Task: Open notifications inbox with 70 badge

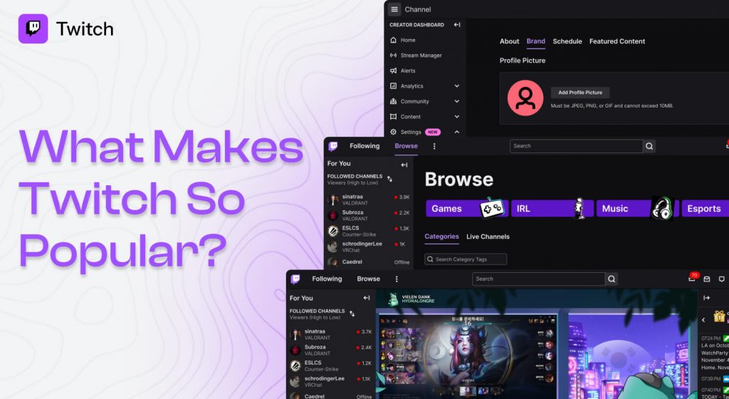Action: 692,278
